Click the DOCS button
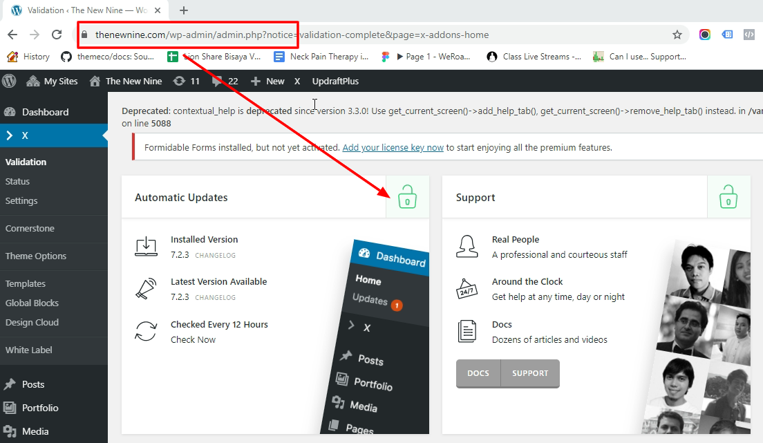 point(478,373)
